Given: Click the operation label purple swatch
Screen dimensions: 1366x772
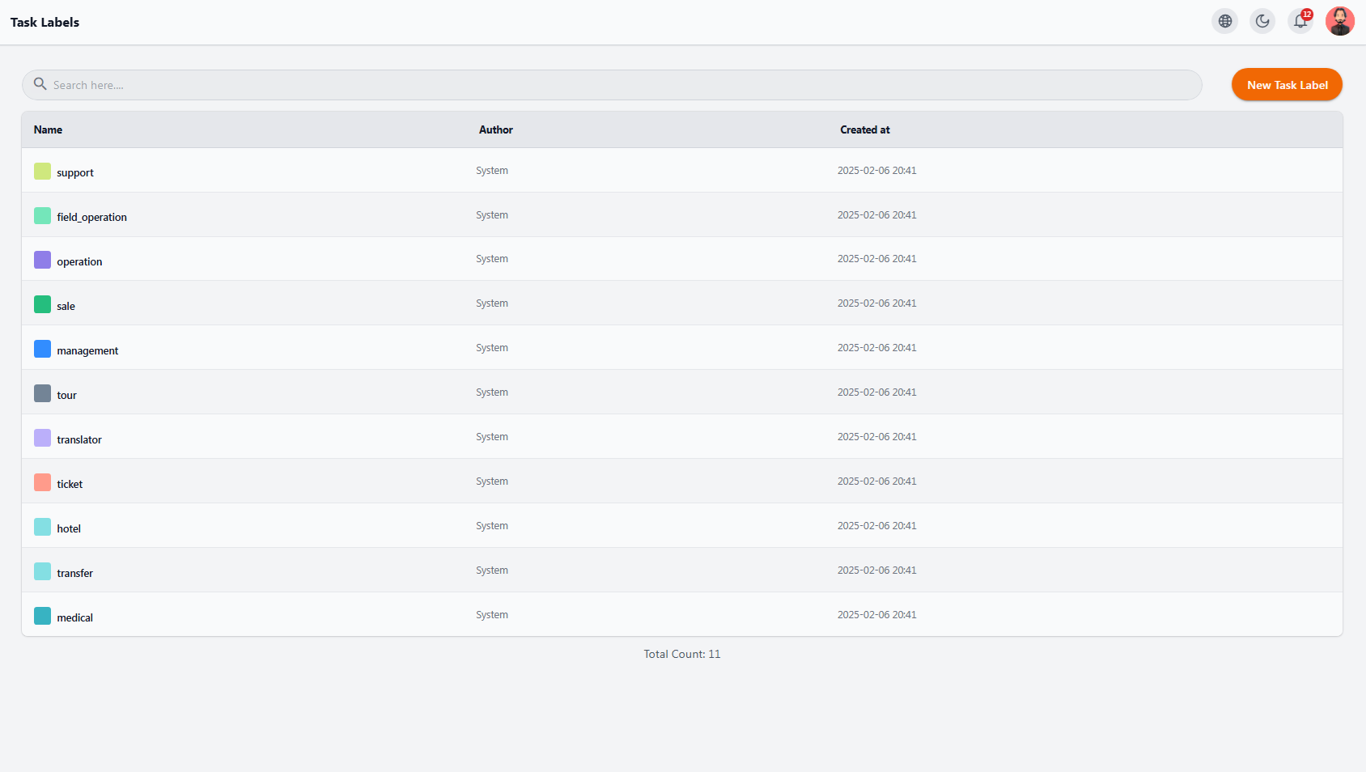Looking at the screenshot, I should (42, 260).
